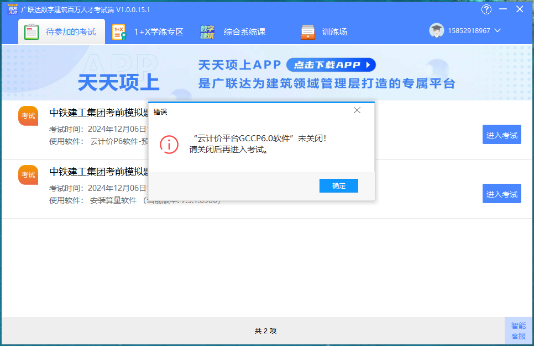534x346 pixels.
Task: Click 使用软件: 云计价P6软件 text
Action: point(99,141)
